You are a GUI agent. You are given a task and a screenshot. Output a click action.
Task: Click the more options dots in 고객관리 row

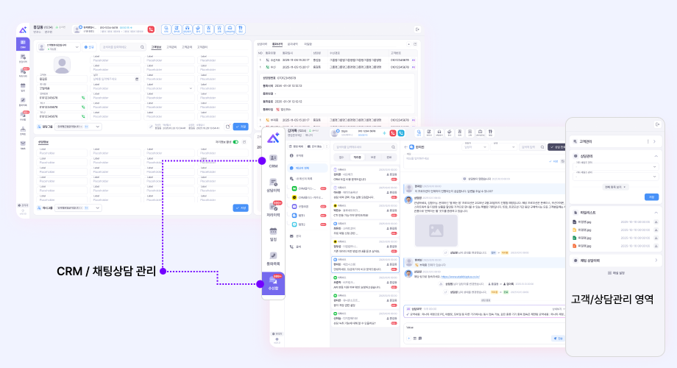pos(648,141)
